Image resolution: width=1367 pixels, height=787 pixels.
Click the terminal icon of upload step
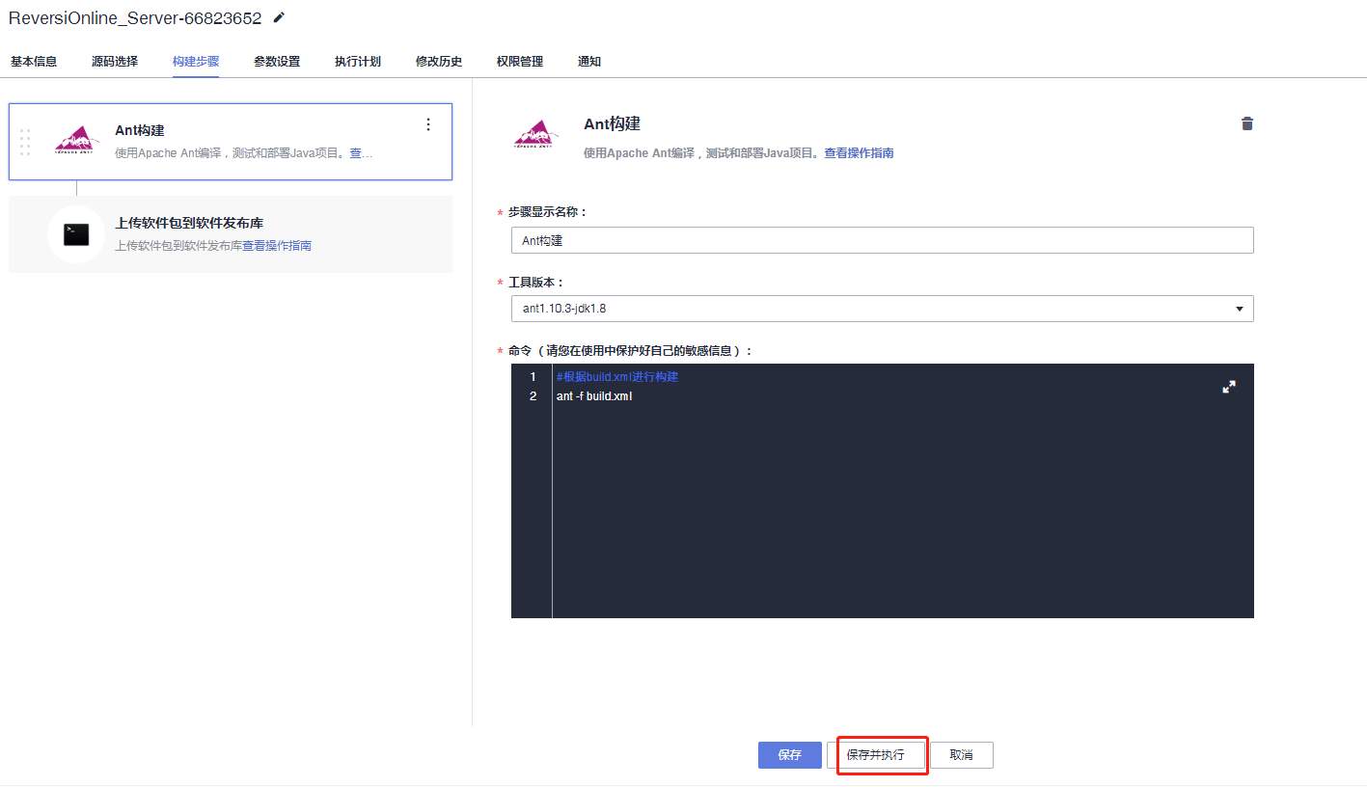pyautogui.click(x=76, y=234)
